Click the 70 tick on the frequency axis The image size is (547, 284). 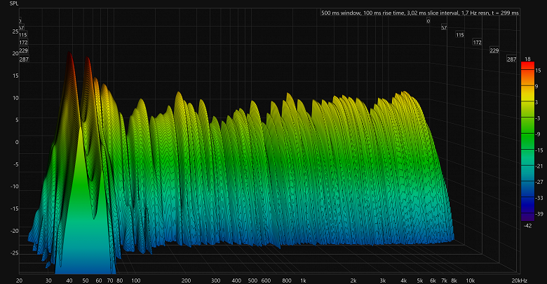pyautogui.click(x=110, y=281)
